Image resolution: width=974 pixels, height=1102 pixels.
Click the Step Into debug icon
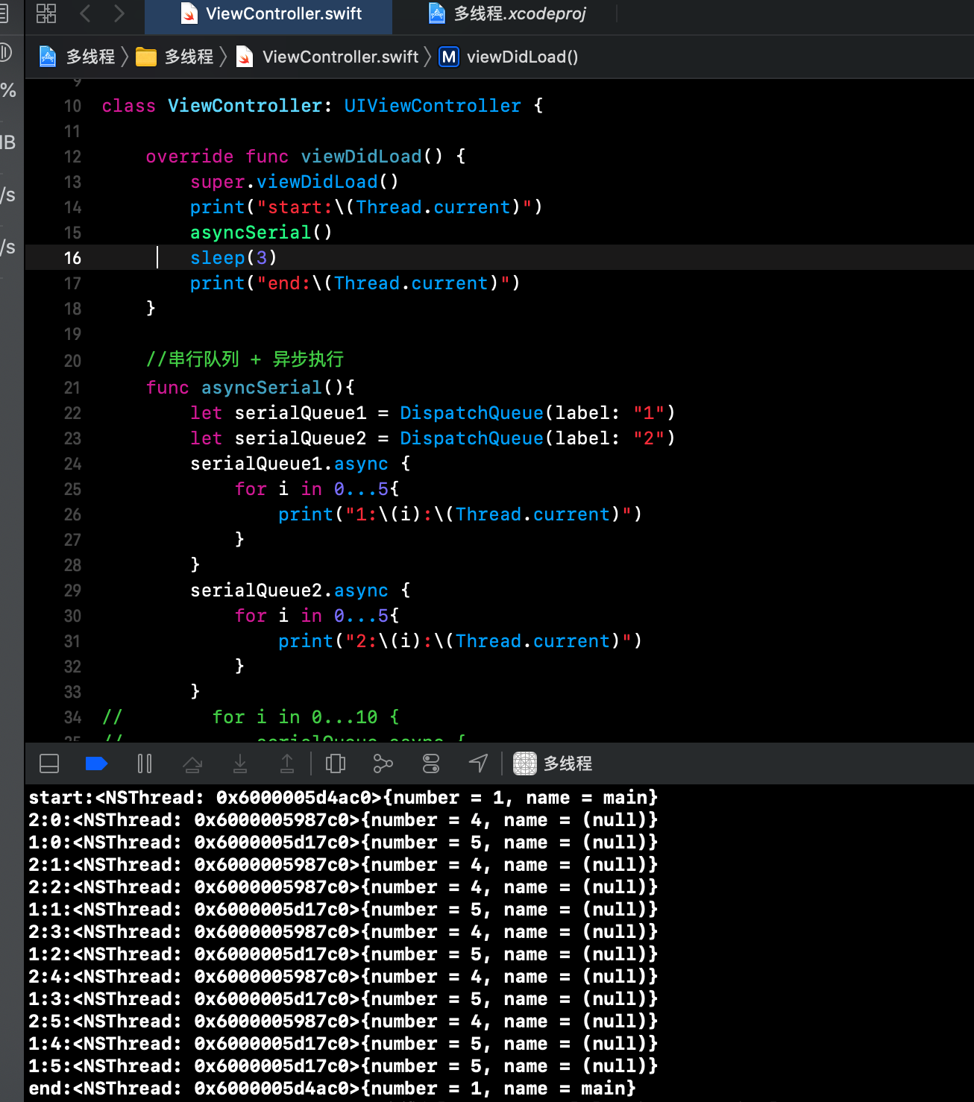(240, 763)
